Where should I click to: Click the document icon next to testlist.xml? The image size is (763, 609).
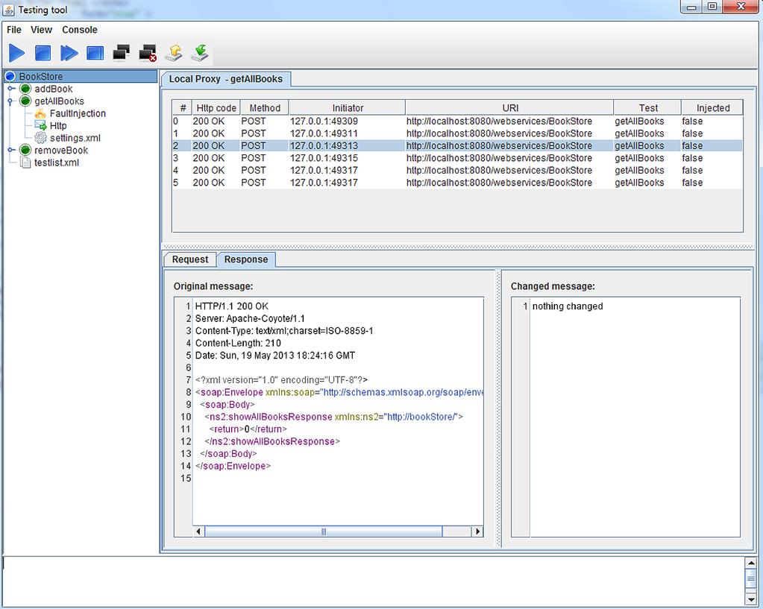coord(25,162)
